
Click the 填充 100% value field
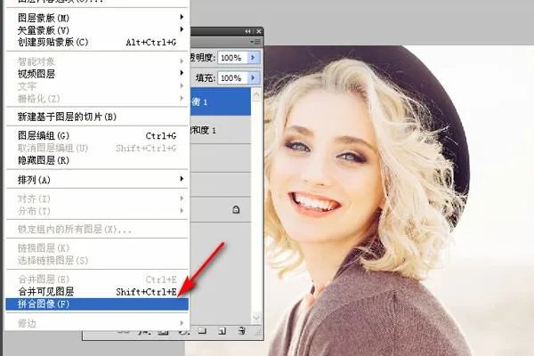coord(233,77)
